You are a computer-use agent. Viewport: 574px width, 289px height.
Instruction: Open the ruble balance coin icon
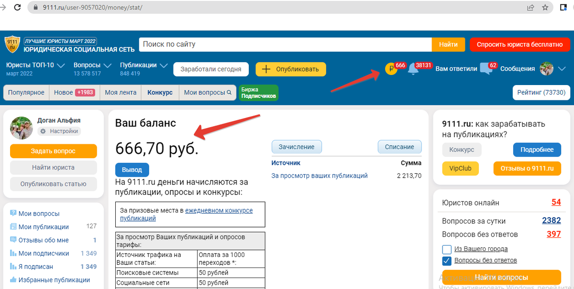tap(391, 69)
